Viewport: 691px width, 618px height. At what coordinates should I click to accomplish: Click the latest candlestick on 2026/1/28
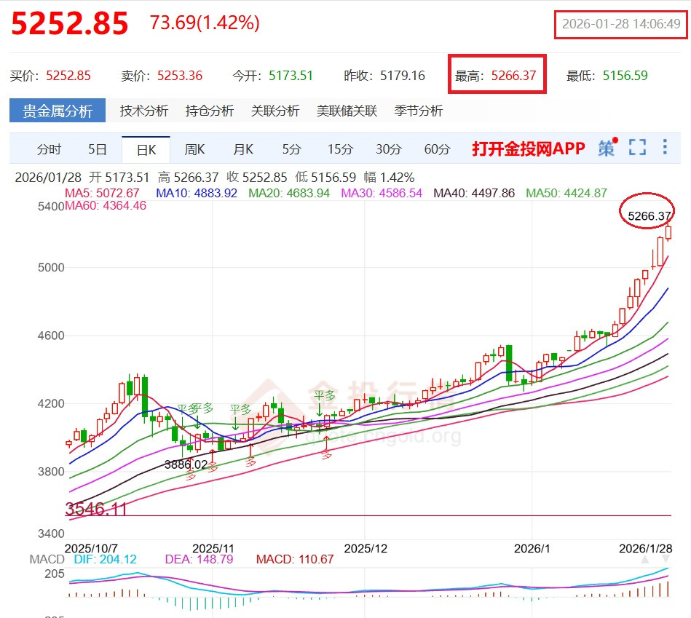tap(669, 232)
